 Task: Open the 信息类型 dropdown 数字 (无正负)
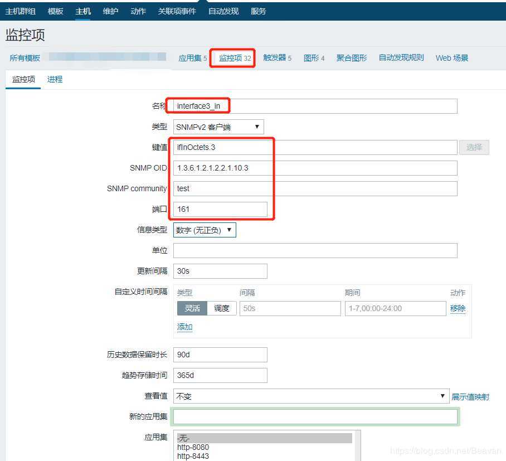tap(205, 230)
